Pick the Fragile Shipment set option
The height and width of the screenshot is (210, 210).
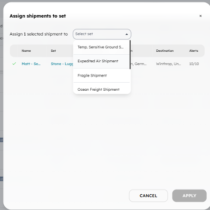(x=102, y=76)
